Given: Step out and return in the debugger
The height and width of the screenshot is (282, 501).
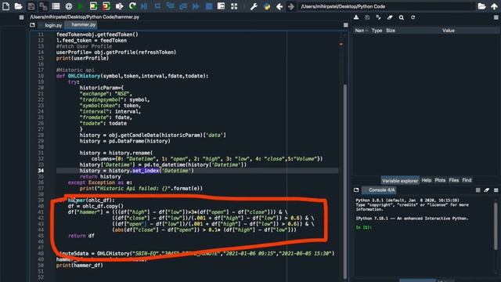Looking at the screenshot, I should 182,6.
